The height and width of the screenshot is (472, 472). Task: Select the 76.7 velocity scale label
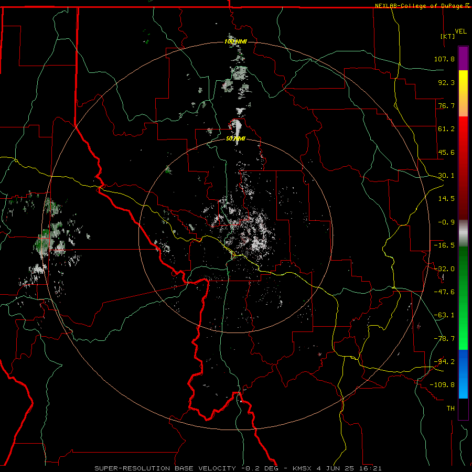click(446, 105)
